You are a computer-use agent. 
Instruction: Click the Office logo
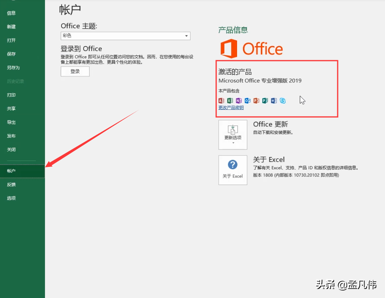(x=251, y=48)
